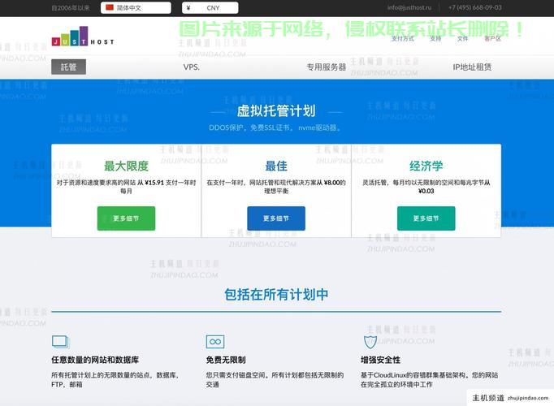Click the security shield icon
The height and width of the screenshot is (406, 554).
(x=370, y=342)
